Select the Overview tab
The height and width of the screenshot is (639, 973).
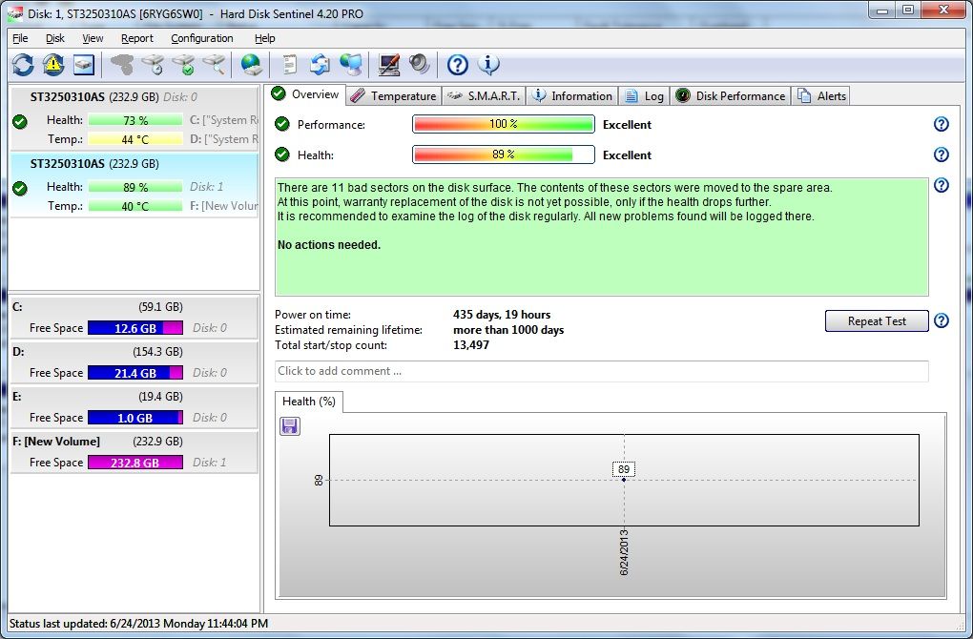click(x=305, y=94)
